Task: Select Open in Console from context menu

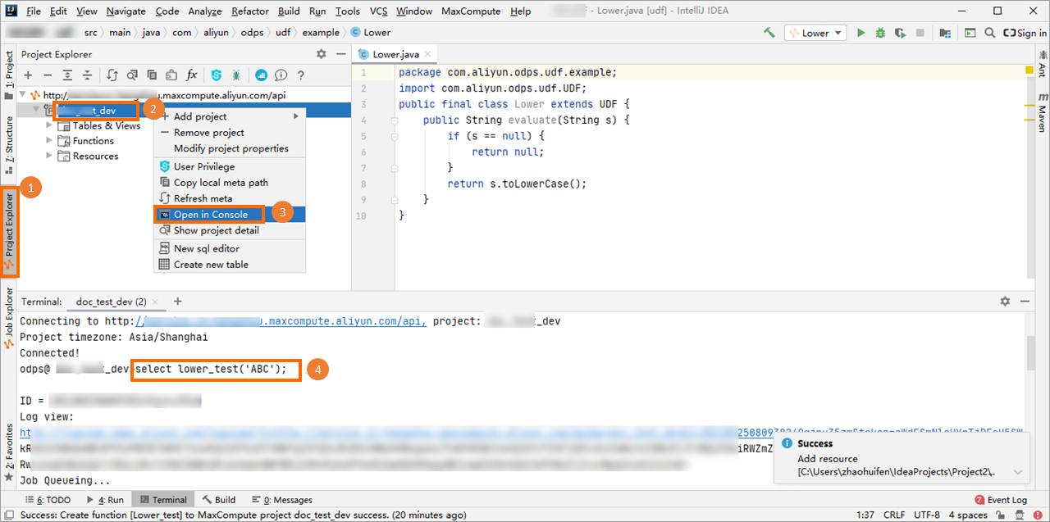Action: tap(211, 215)
